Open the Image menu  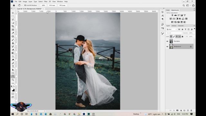pos(25,2)
